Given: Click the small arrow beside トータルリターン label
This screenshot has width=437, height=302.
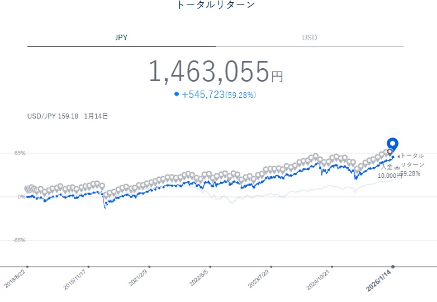Looking at the screenshot, I should [397, 155].
